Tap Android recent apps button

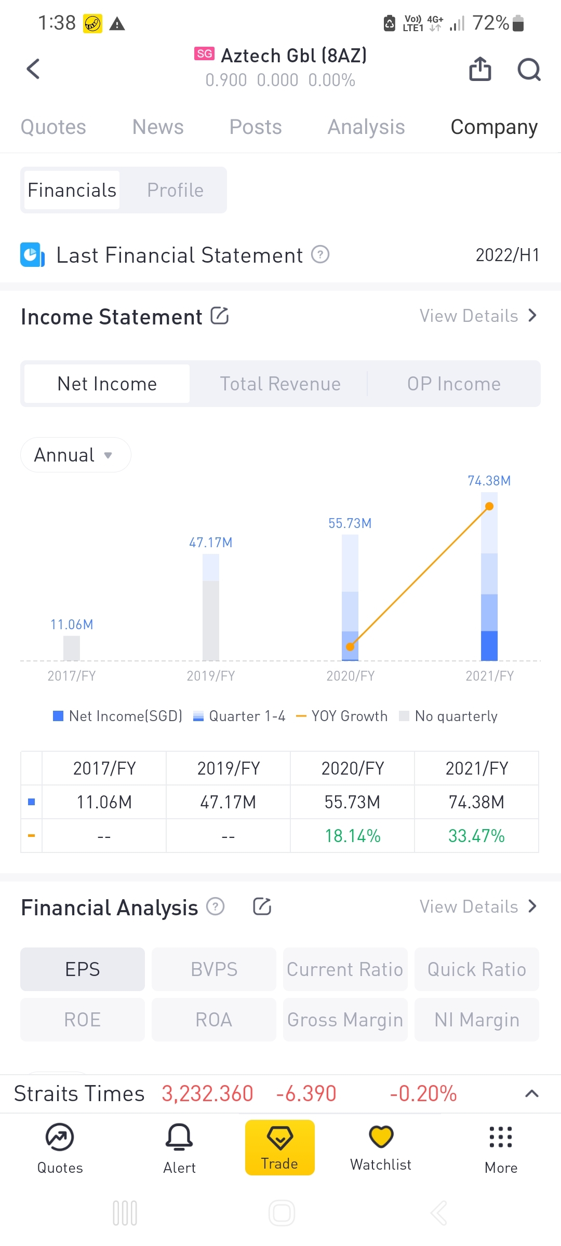(x=125, y=1213)
